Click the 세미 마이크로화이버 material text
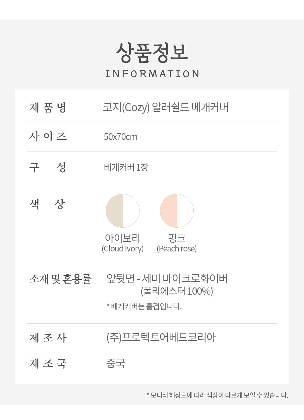Viewport: 304px width, 420px height. point(185,278)
